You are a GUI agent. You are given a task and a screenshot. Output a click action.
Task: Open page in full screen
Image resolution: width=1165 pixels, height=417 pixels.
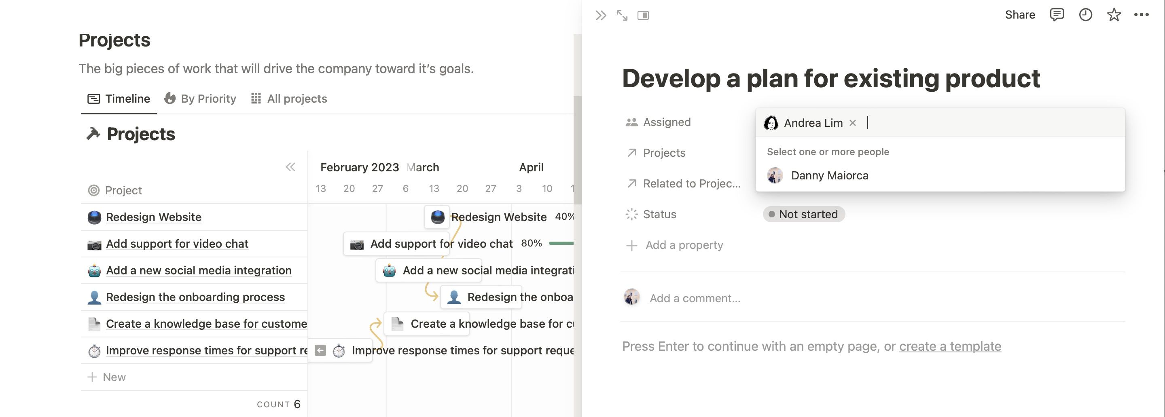(x=622, y=16)
